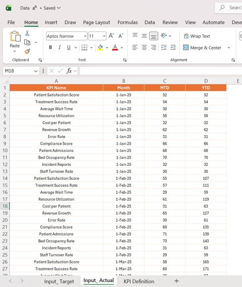242x287 pixels.
Task: Open the File menu
Action: click(11, 22)
